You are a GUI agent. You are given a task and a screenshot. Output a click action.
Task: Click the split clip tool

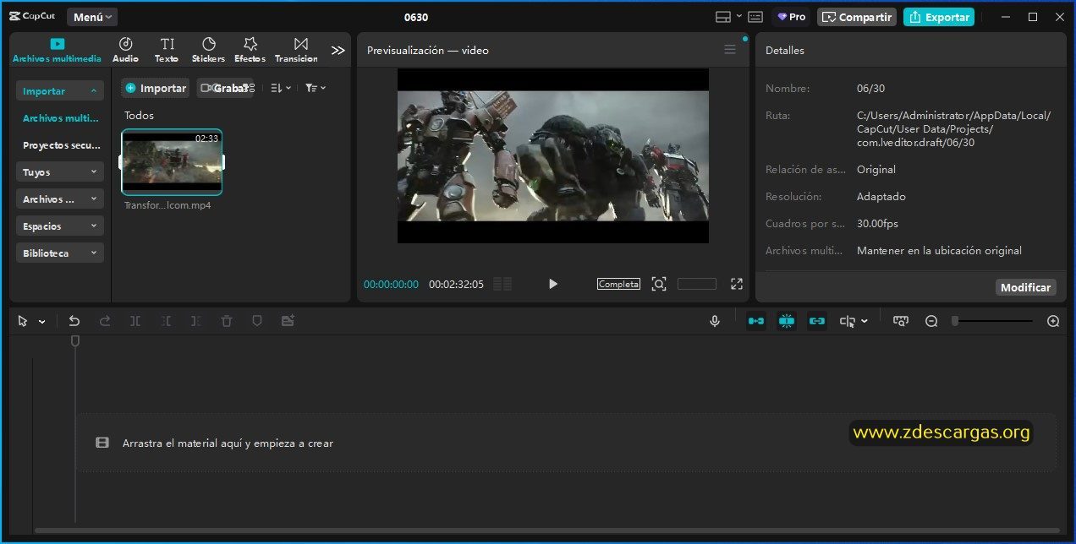coord(135,321)
